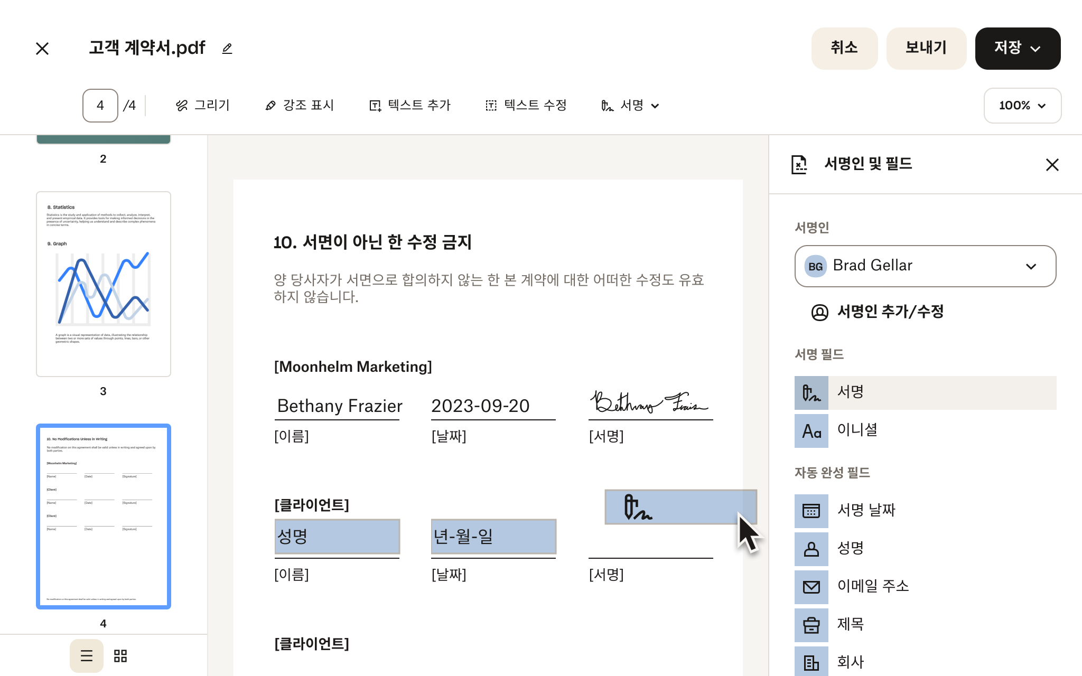Click the heading 10. 서면이 아닌 한 수정 금지

coord(372,242)
